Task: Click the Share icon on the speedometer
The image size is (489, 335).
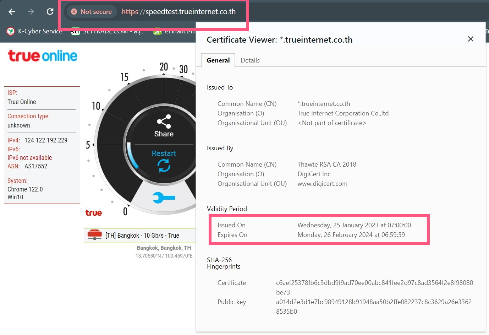Action: (x=164, y=121)
